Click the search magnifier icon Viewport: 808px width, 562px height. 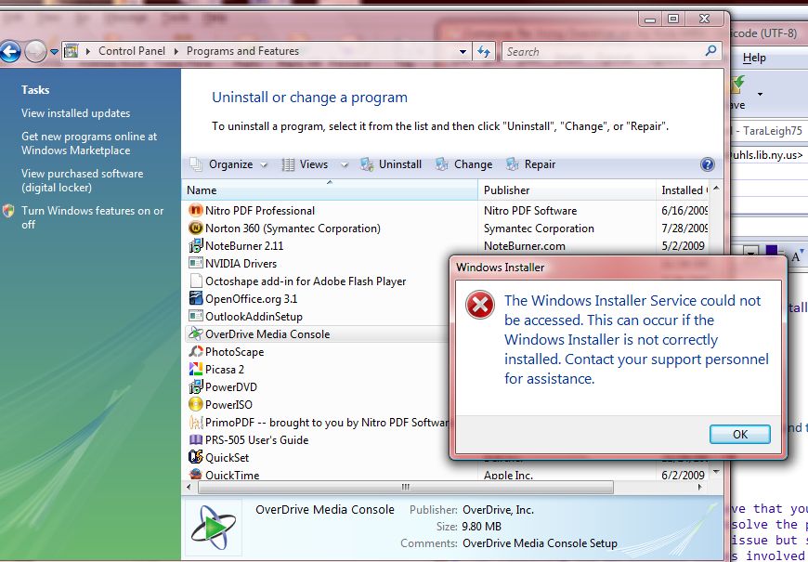point(710,51)
